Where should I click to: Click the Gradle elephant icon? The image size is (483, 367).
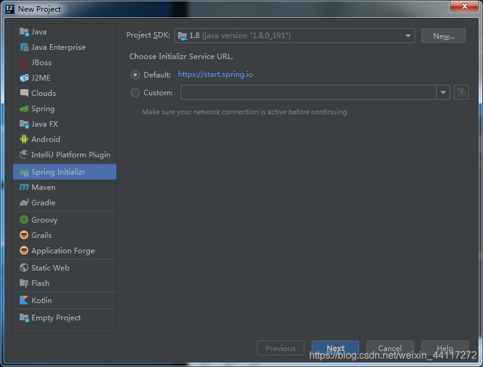click(x=24, y=203)
